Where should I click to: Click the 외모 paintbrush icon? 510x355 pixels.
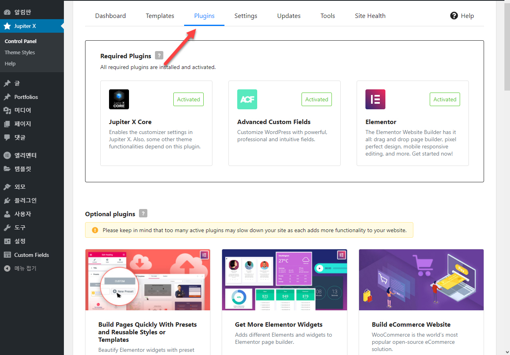7,187
